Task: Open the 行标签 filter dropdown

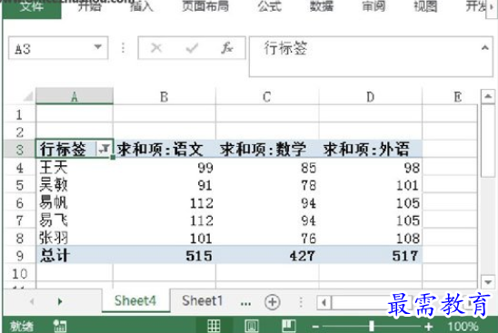Action: (105, 149)
